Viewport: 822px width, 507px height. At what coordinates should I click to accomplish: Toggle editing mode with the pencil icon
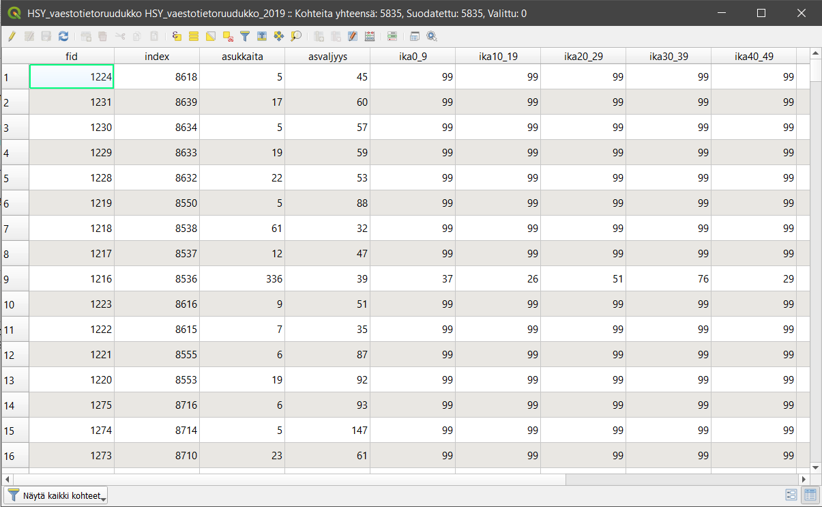click(12, 36)
